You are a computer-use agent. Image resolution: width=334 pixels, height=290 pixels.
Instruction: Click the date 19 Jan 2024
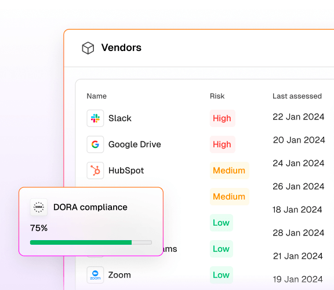tap(298, 279)
